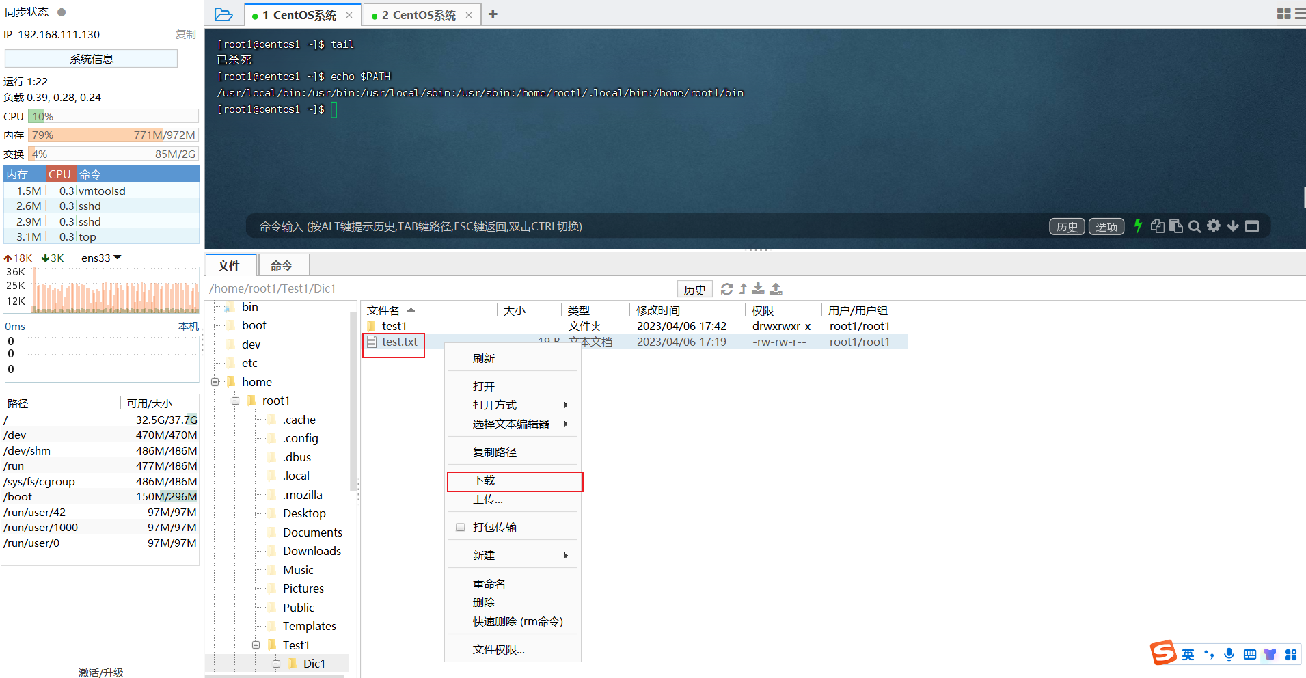Close the 1 CentOS系统 tab
The image size is (1306, 678).
349,15
